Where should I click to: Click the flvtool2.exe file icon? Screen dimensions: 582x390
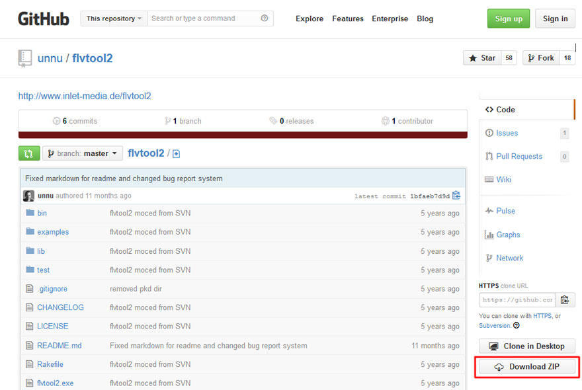click(30, 383)
